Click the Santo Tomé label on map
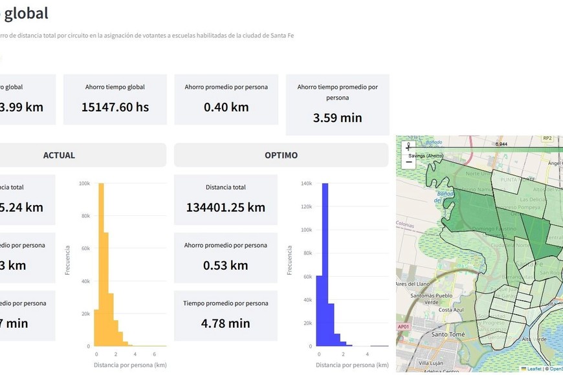 [x=447, y=334]
